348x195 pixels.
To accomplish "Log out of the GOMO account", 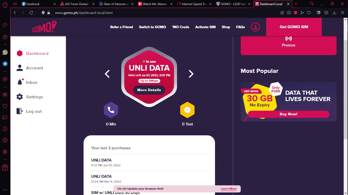I will pyautogui.click(x=29, y=111).
